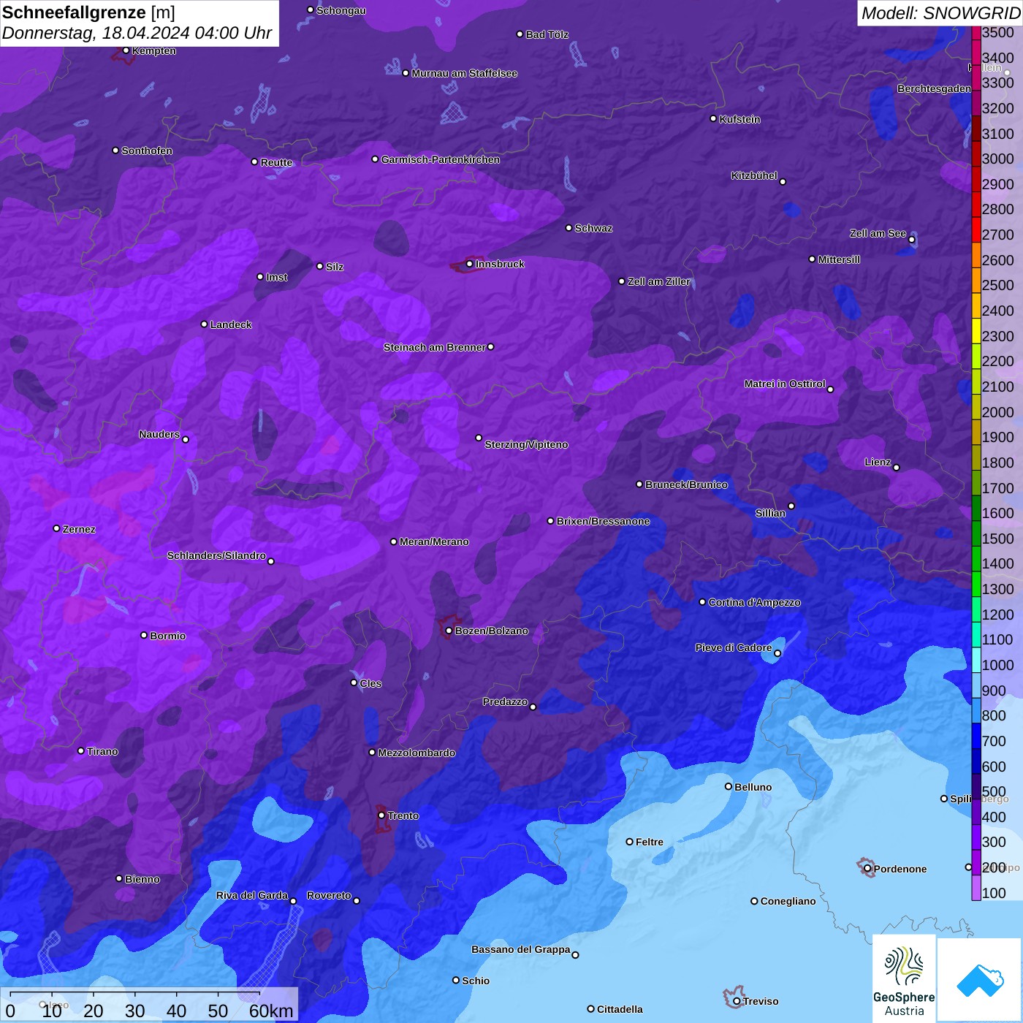Screen dimensions: 1023x1023
Task: Click the Garmisch-Partenkirchen label
Action: tap(441, 159)
